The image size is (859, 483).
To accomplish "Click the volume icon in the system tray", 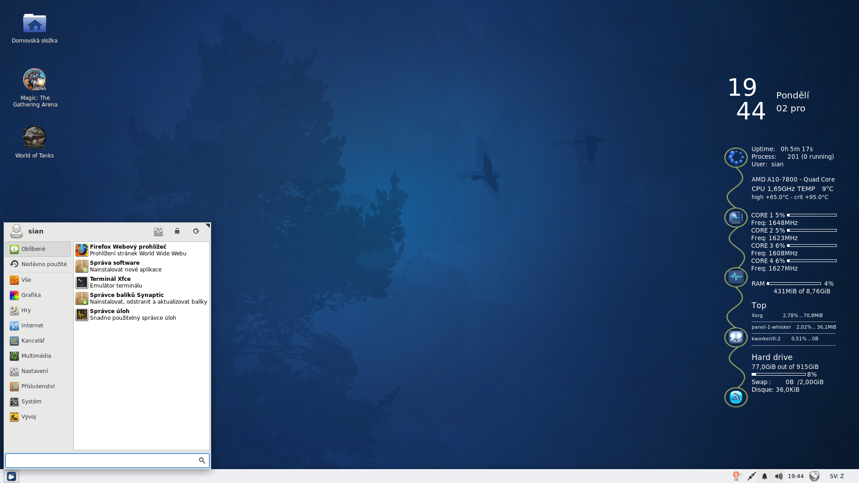I will [x=779, y=476].
